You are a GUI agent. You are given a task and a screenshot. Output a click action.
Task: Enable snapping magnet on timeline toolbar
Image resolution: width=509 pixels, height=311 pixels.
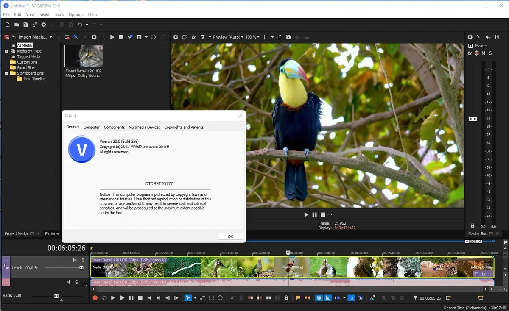tap(319, 298)
